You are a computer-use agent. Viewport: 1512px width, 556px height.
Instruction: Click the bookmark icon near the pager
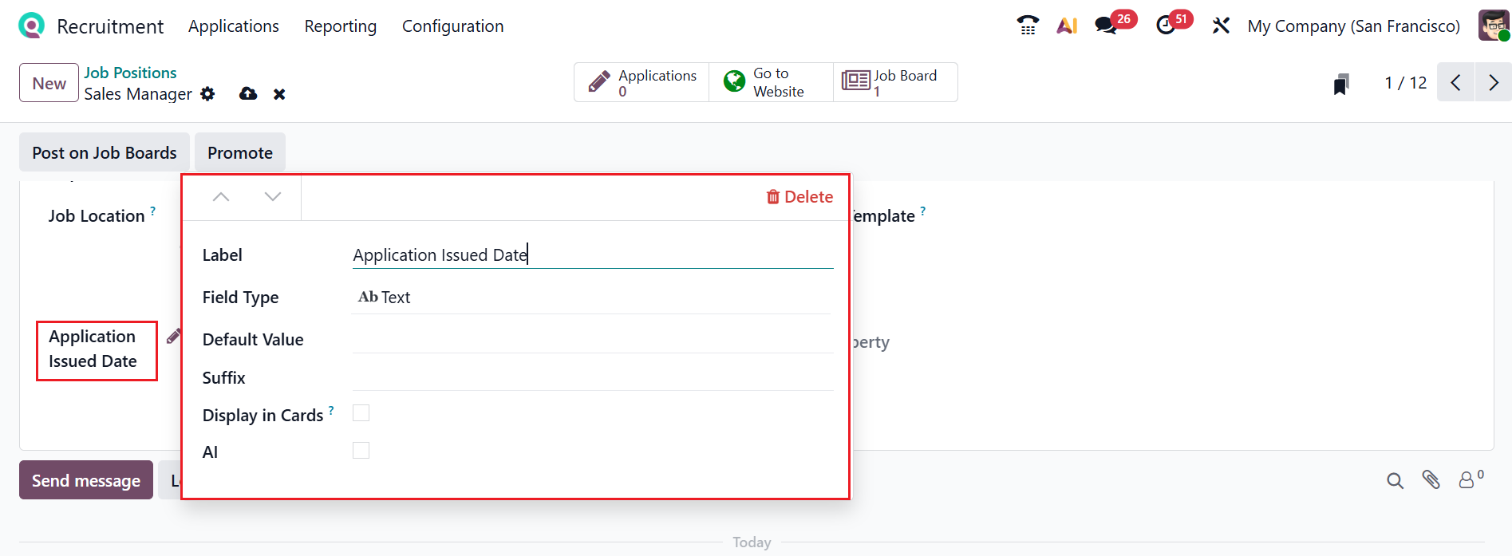click(1341, 84)
